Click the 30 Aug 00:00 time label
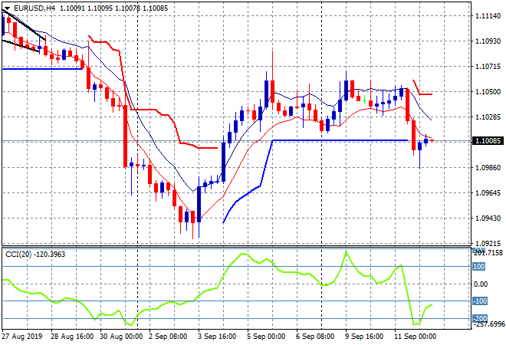Image resolution: width=506 pixels, height=345 pixels. click(121, 337)
